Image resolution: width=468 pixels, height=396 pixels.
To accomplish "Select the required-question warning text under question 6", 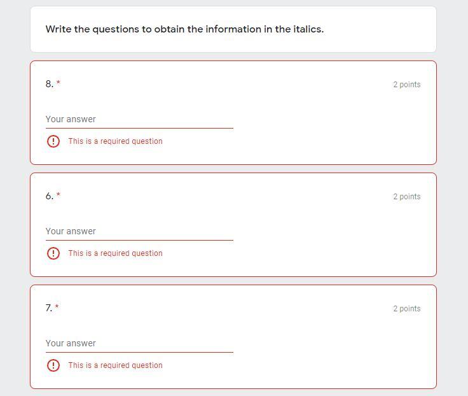I will (115, 253).
